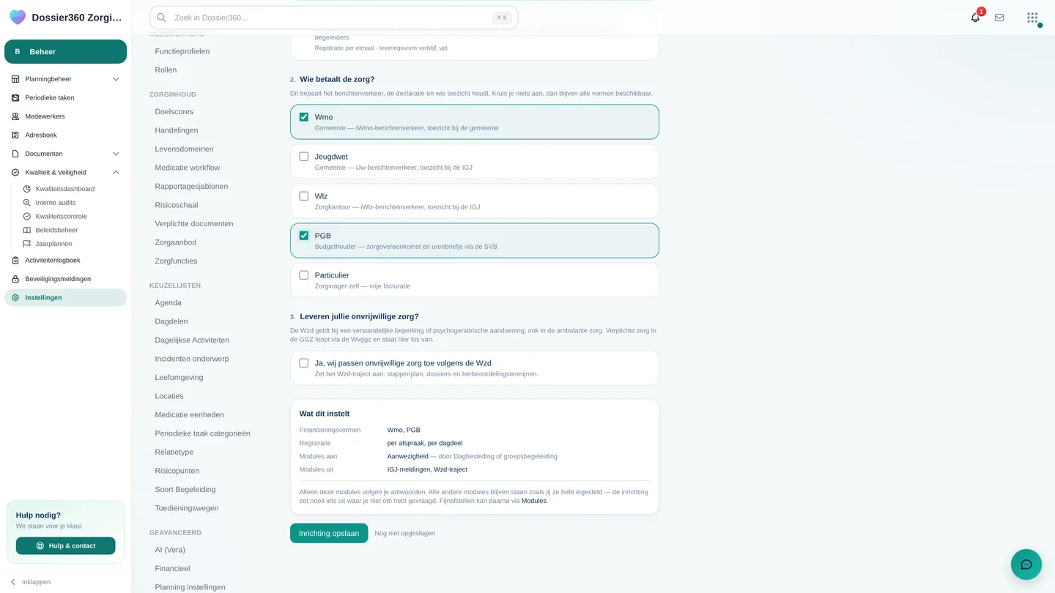Click the Dossier360 heart logo
This screenshot has width=1055, height=593.
[18, 18]
